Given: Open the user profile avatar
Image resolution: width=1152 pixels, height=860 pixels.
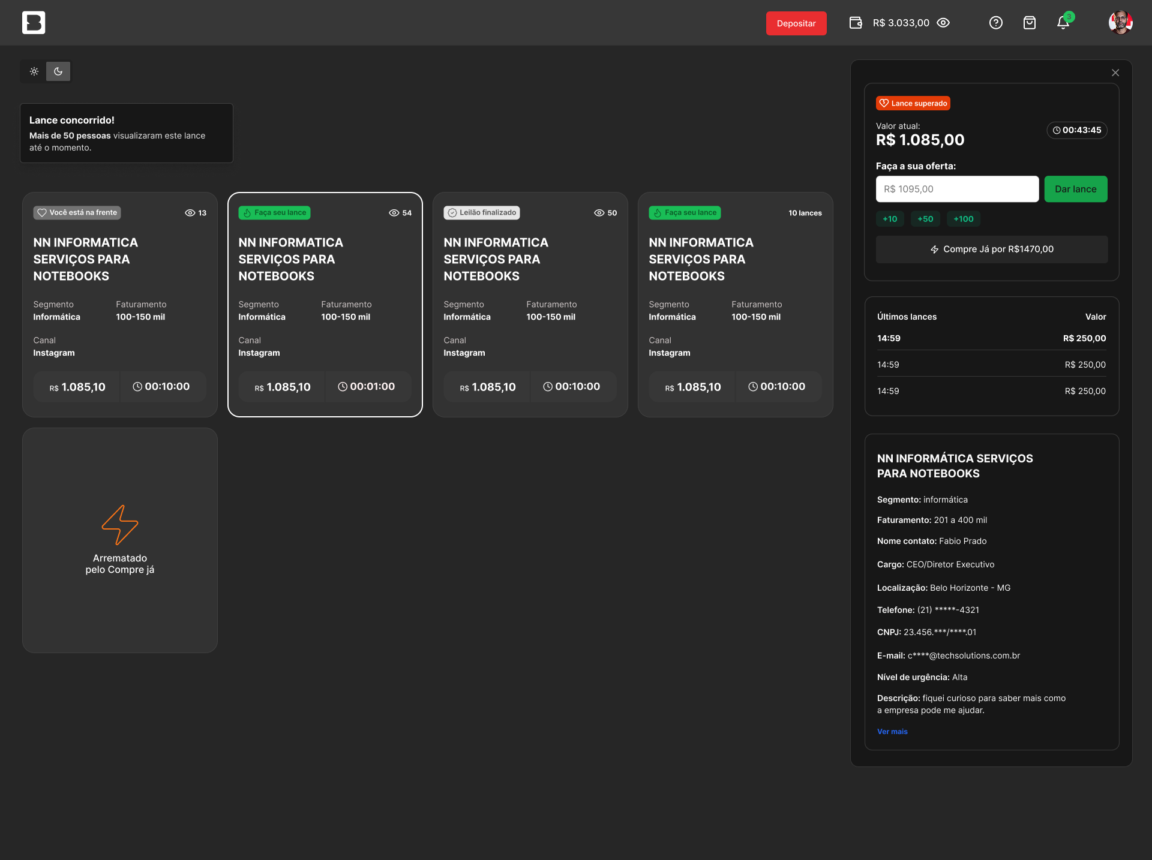Looking at the screenshot, I should coord(1120,23).
